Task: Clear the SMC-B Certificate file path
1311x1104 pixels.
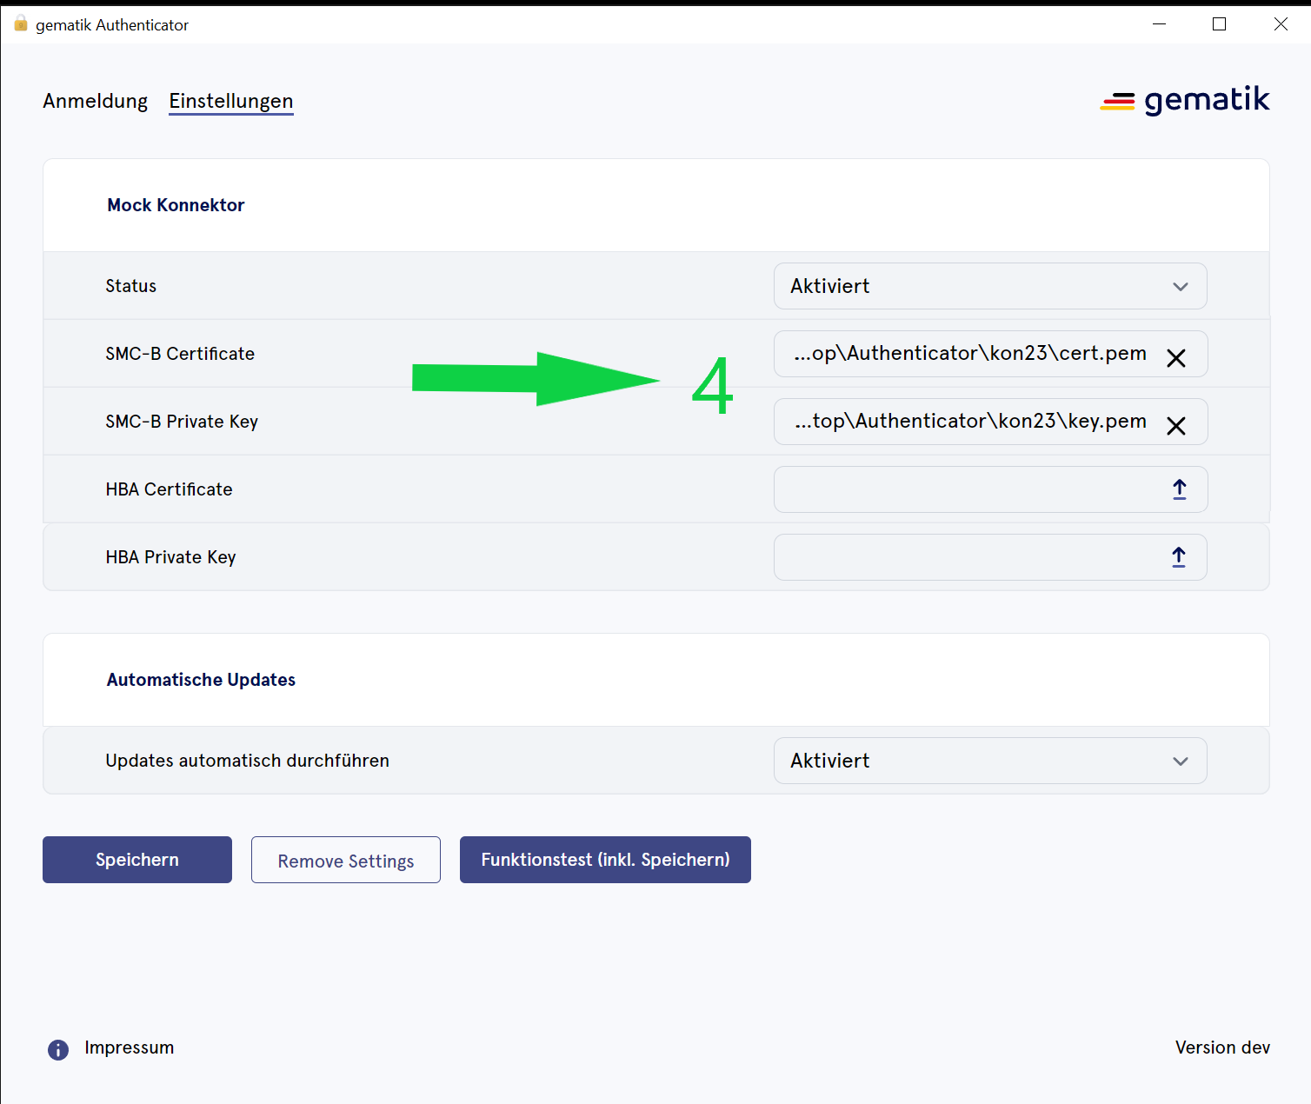Action: coord(1175,358)
